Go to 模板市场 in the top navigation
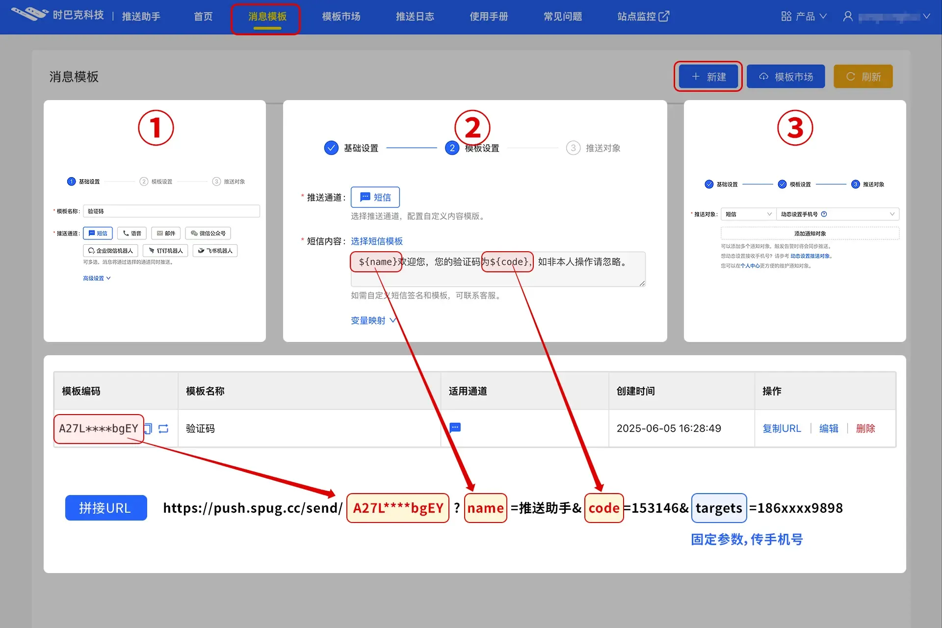 (341, 17)
